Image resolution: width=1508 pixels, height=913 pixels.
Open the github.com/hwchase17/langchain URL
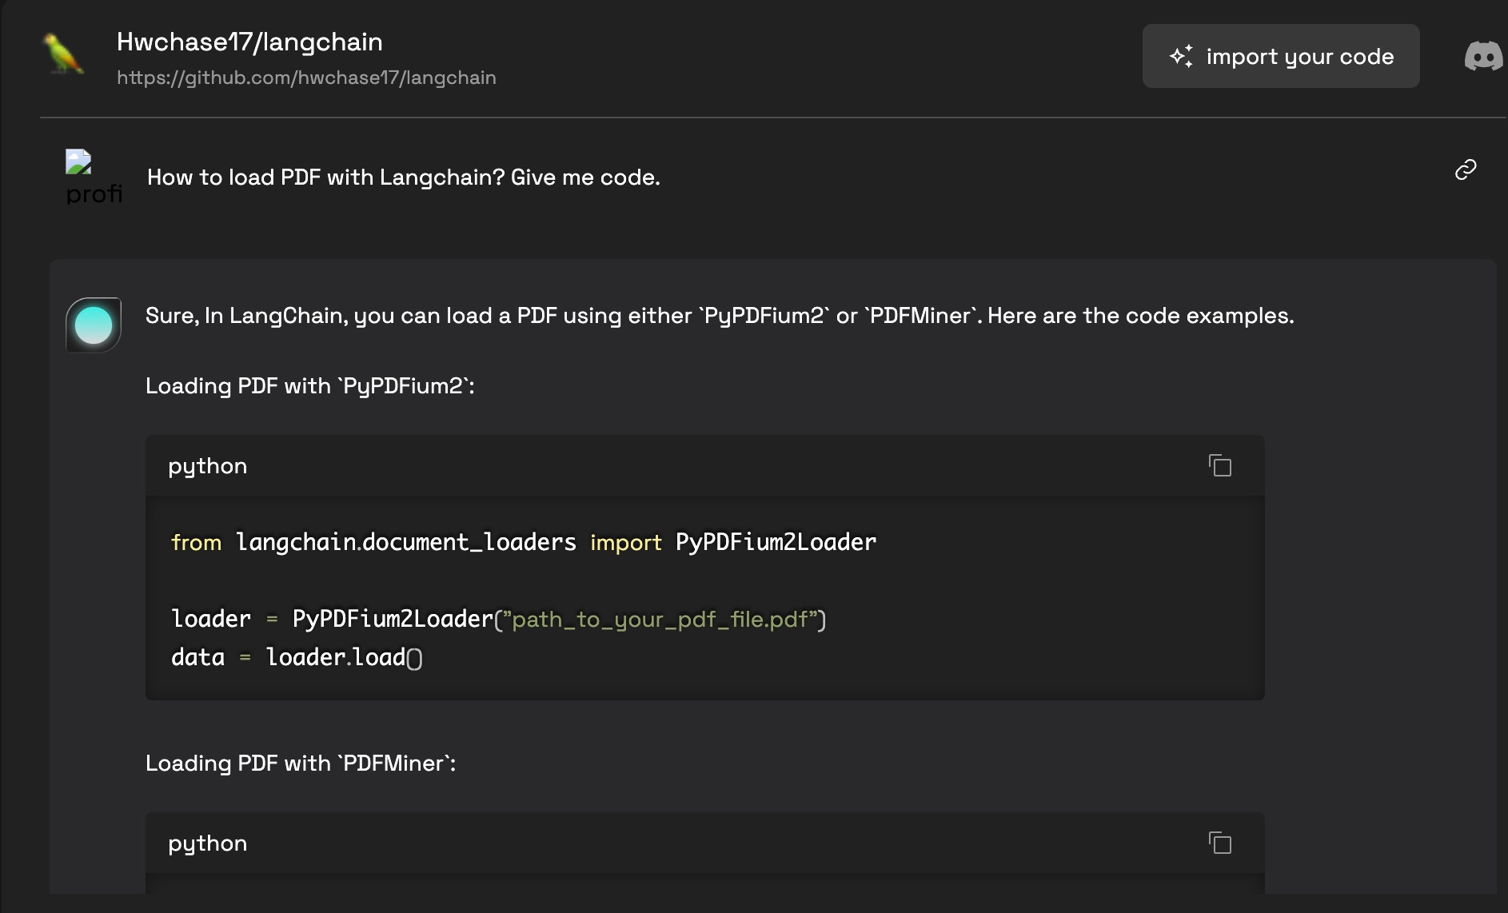(x=306, y=78)
